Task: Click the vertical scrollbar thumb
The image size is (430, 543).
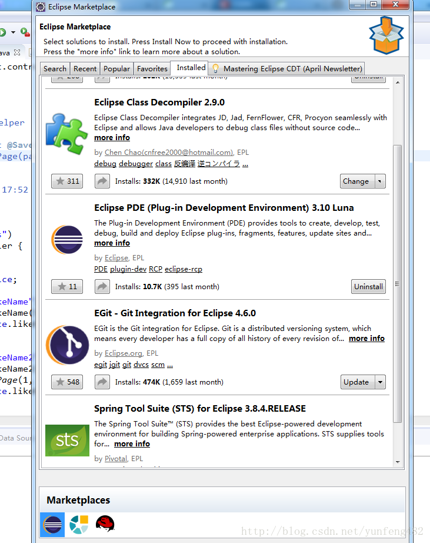Action: coord(398,284)
